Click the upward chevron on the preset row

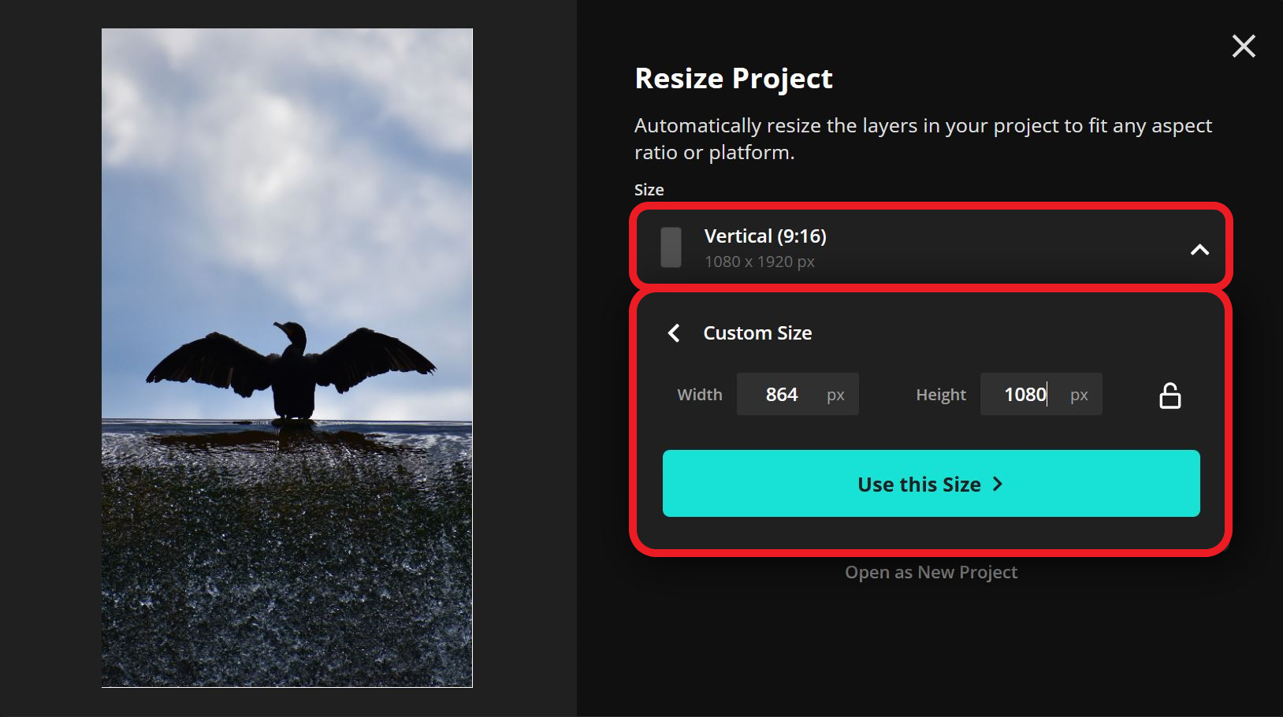pos(1200,248)
